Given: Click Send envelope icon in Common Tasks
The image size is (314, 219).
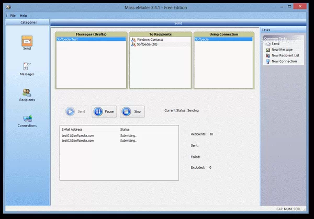Looking at the screenshot, I should 268,43.
